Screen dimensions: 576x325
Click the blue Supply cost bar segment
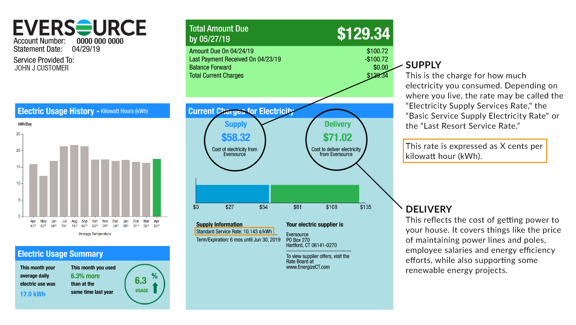tap(232, 194)
